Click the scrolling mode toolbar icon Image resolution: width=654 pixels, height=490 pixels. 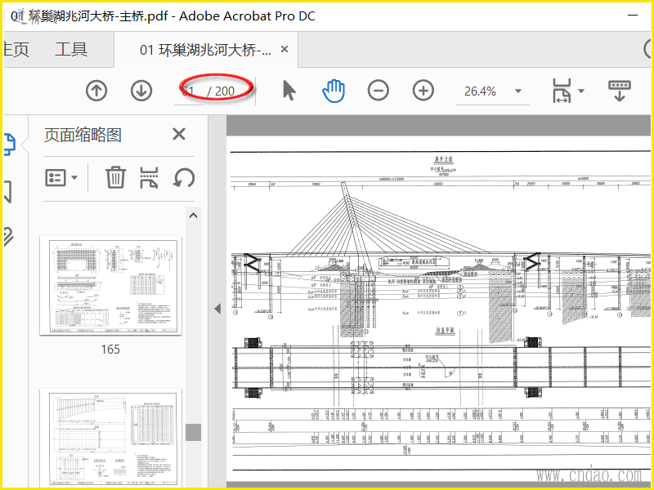[x=620, y=91]
